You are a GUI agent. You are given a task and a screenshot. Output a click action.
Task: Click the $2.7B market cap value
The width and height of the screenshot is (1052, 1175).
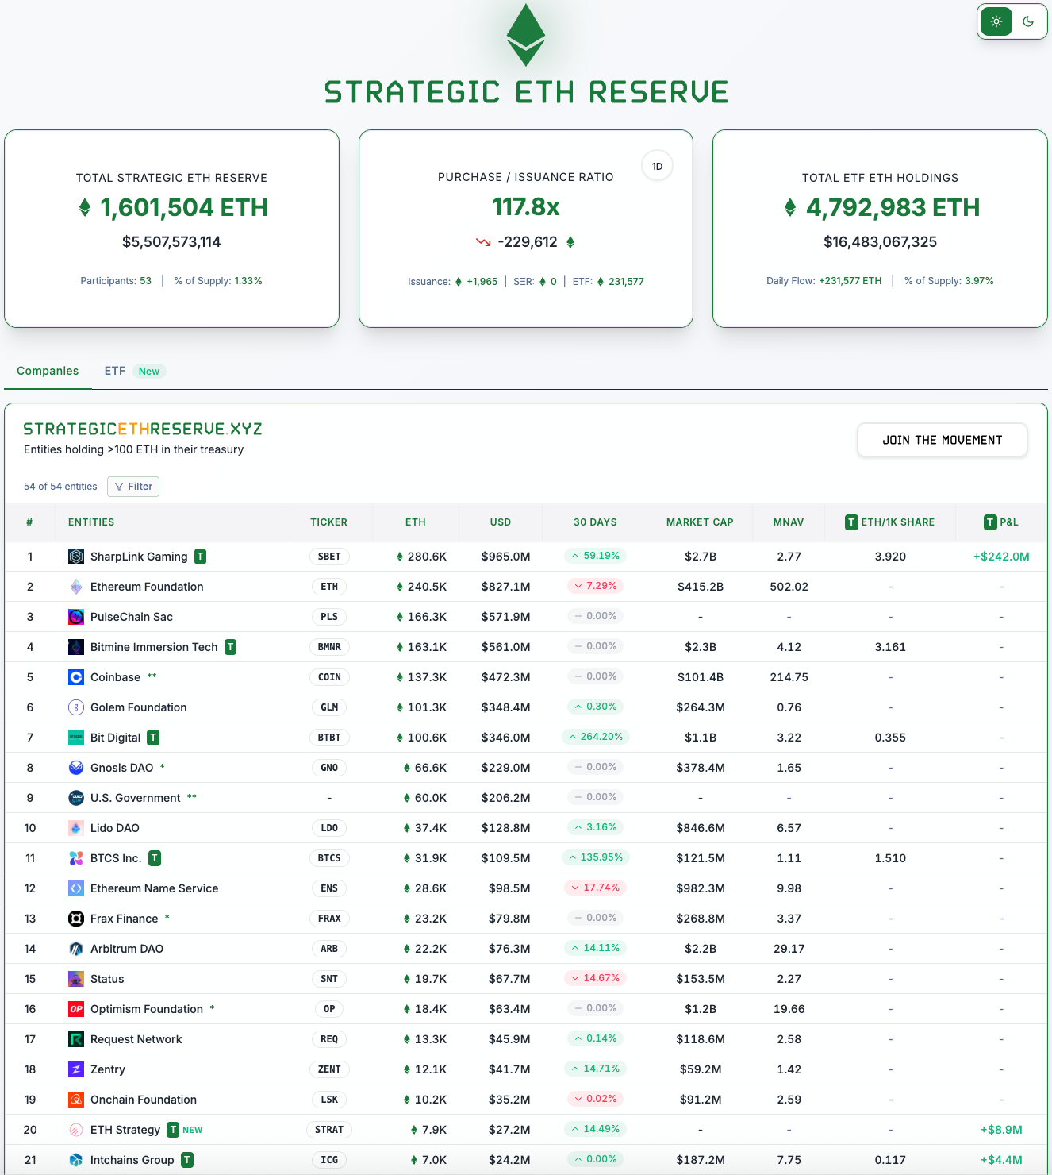700,557
